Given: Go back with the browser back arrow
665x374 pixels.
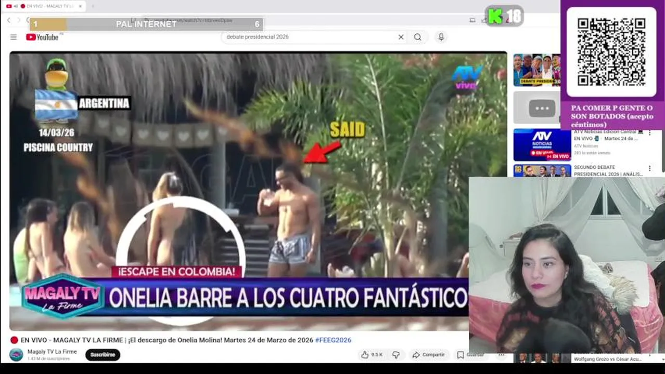Looking at the screenshot, I should (8, 20).
